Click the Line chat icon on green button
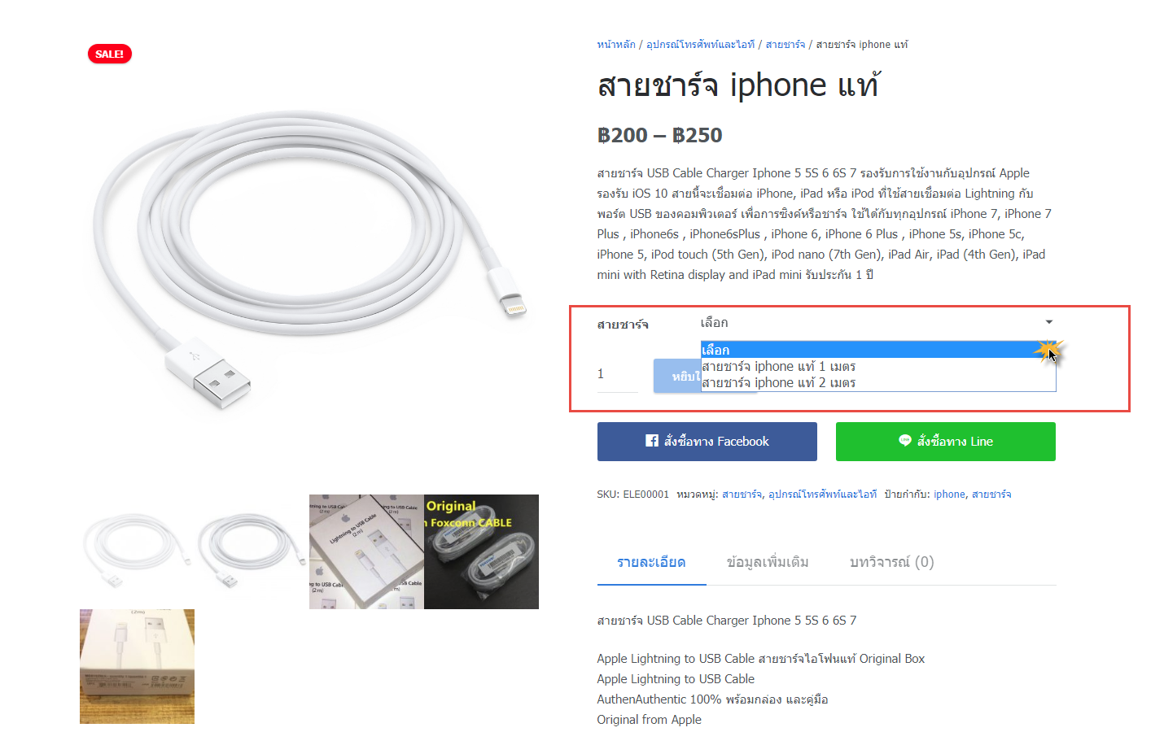 [904, 441]
